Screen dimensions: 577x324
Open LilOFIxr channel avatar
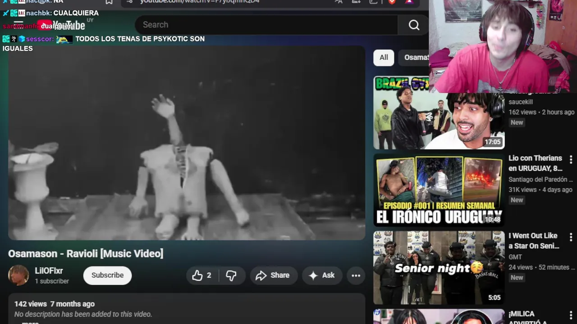[x=18, y=275]
